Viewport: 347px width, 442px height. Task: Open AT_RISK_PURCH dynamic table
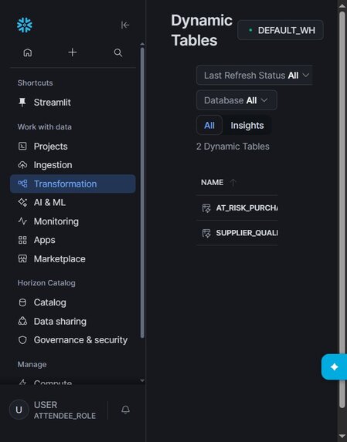[247, 208]
